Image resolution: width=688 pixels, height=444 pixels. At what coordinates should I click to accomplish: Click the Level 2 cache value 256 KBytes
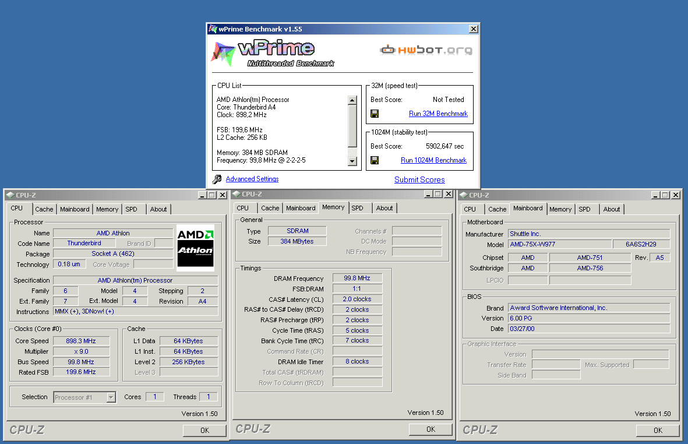189,362
